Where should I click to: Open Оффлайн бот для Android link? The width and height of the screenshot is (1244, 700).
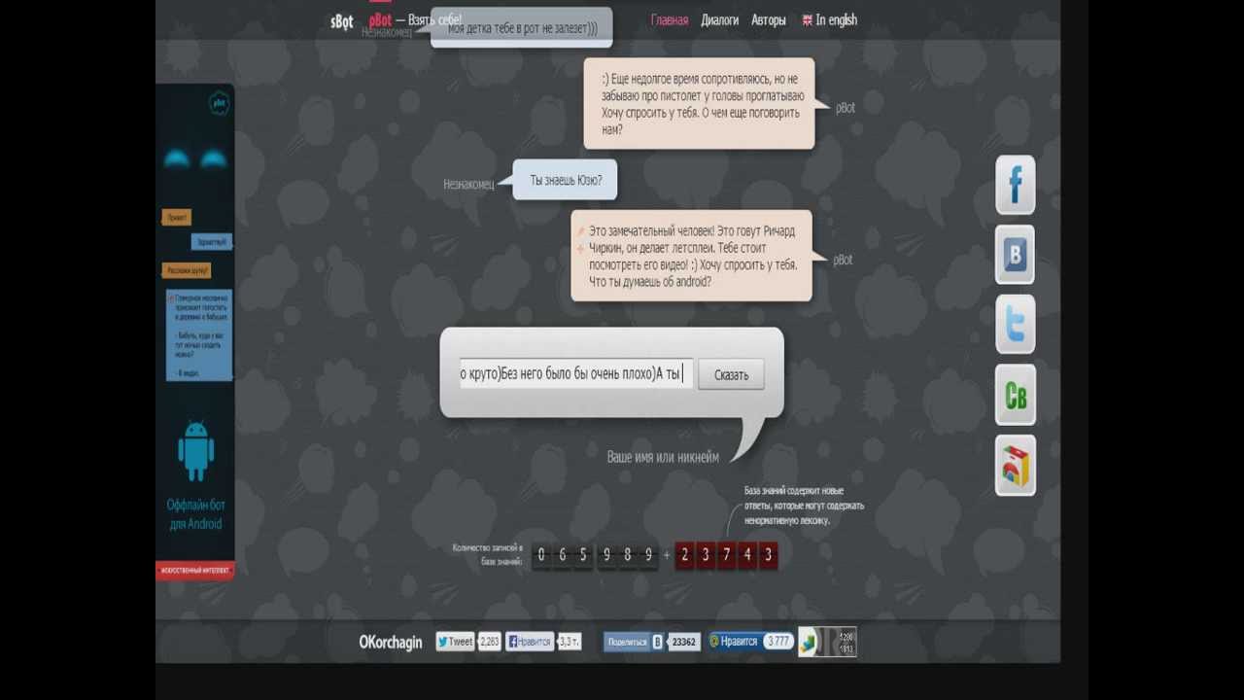(x=194, y=514)
